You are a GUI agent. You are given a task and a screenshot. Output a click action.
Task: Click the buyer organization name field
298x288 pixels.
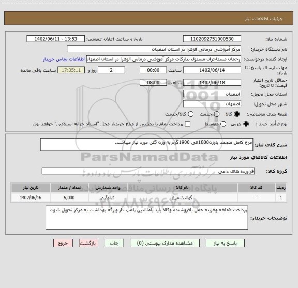click(x=154, y=49)
